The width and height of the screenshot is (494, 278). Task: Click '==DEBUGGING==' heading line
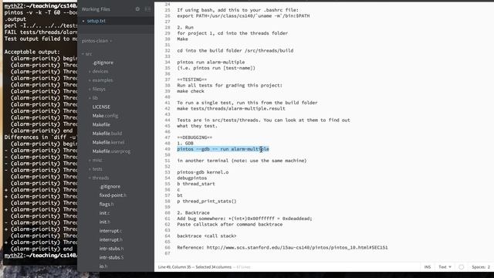tap(195, 137)
